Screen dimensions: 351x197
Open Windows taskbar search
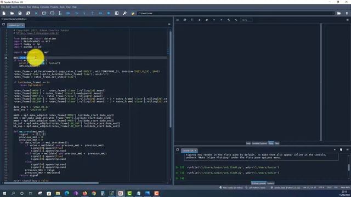tap(13, 193)
